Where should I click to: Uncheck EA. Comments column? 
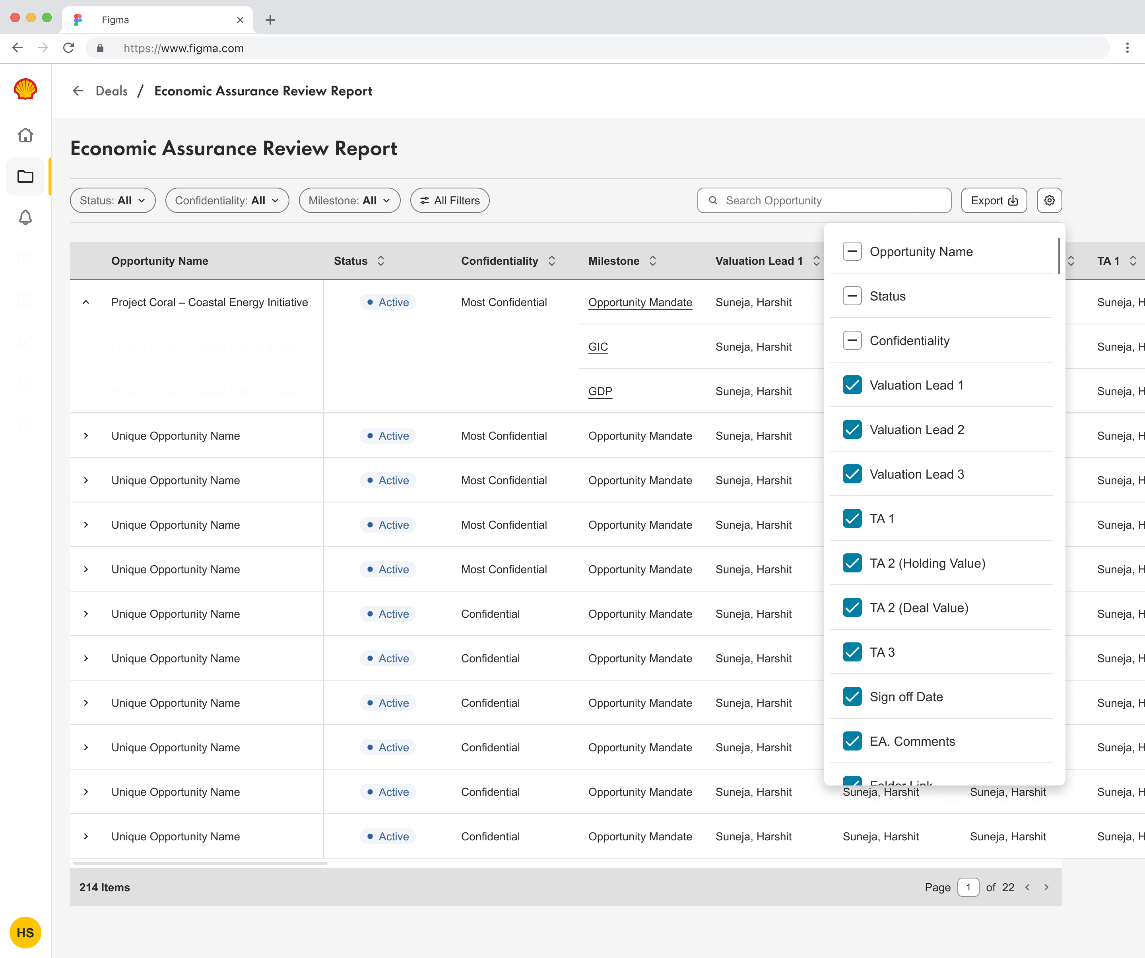pos(852,741)
